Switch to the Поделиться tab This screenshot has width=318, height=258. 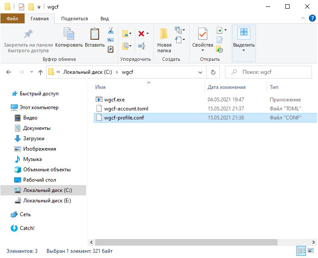[x=75, y=19]
